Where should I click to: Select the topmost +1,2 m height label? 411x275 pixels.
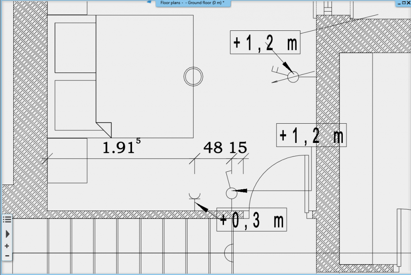265,42
